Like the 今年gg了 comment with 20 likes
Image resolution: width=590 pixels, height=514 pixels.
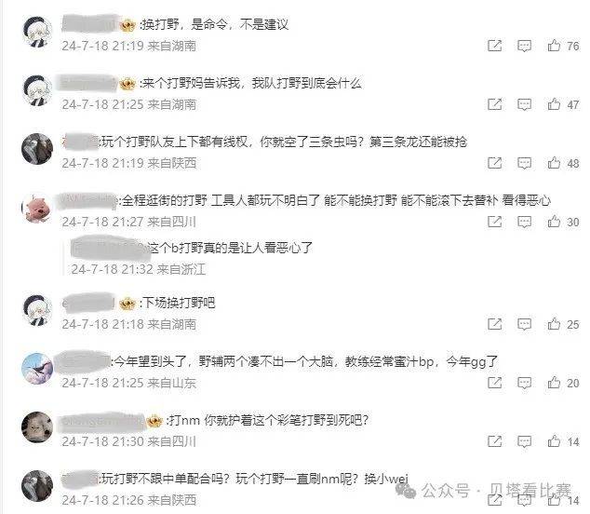coord(554,383)
